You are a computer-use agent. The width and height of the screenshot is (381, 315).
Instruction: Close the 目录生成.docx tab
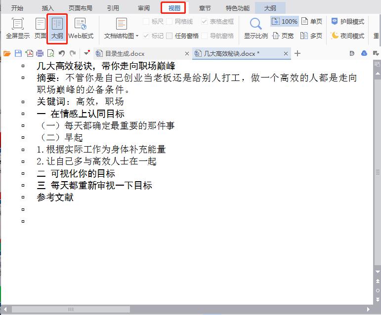187,53
